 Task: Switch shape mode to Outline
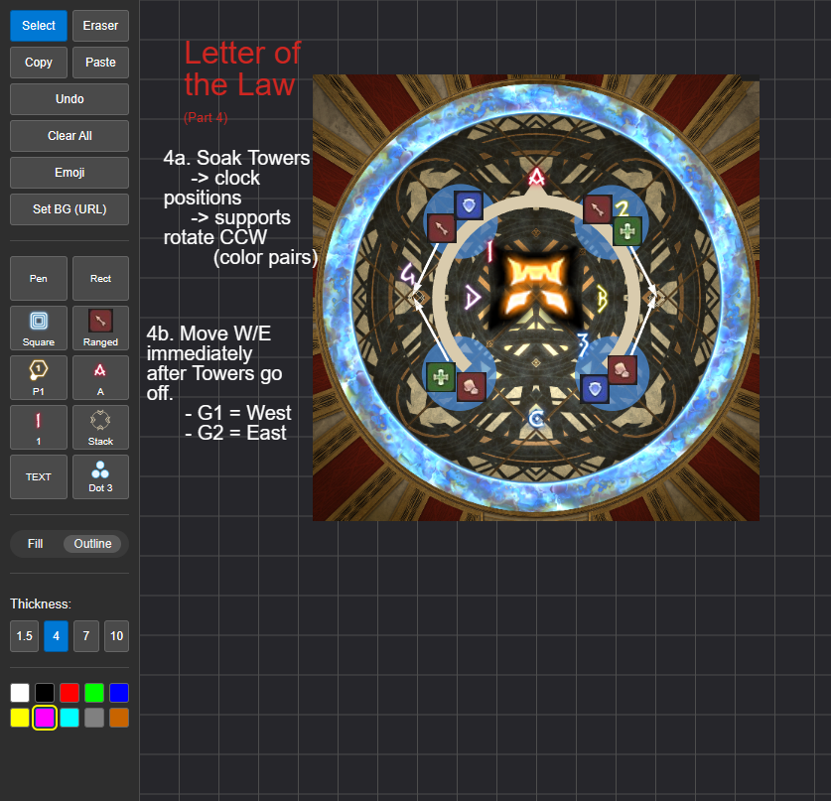point(92,544)
